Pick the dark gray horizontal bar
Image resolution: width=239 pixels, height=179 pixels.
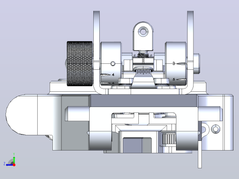click(143, 101)
